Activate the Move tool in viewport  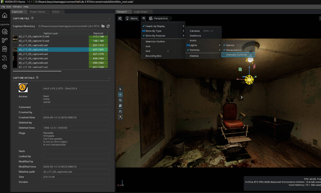tap(120, 95)
